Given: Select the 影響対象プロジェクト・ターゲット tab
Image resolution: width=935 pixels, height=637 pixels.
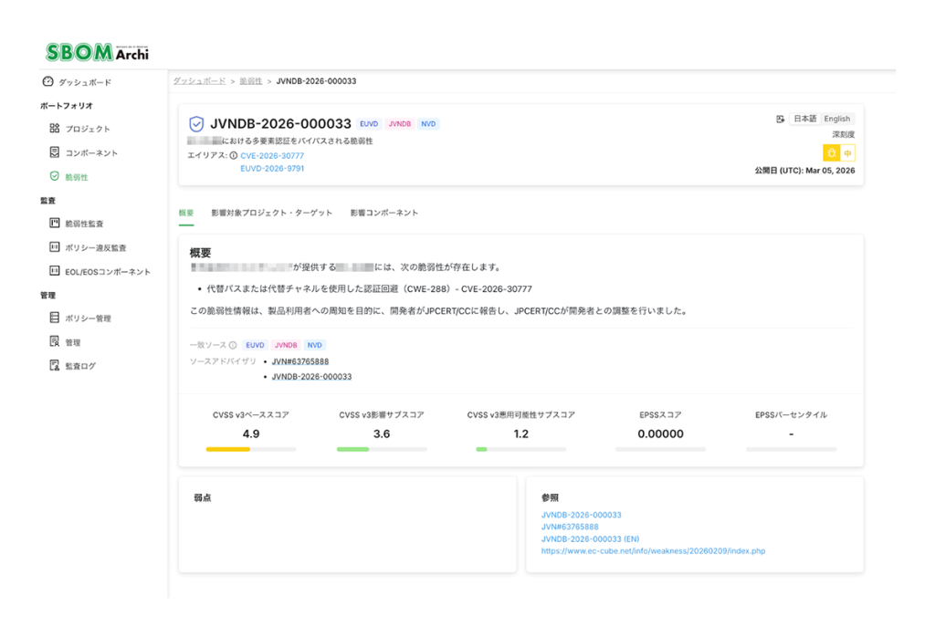Looking at the screenshot, I should 271,213.
